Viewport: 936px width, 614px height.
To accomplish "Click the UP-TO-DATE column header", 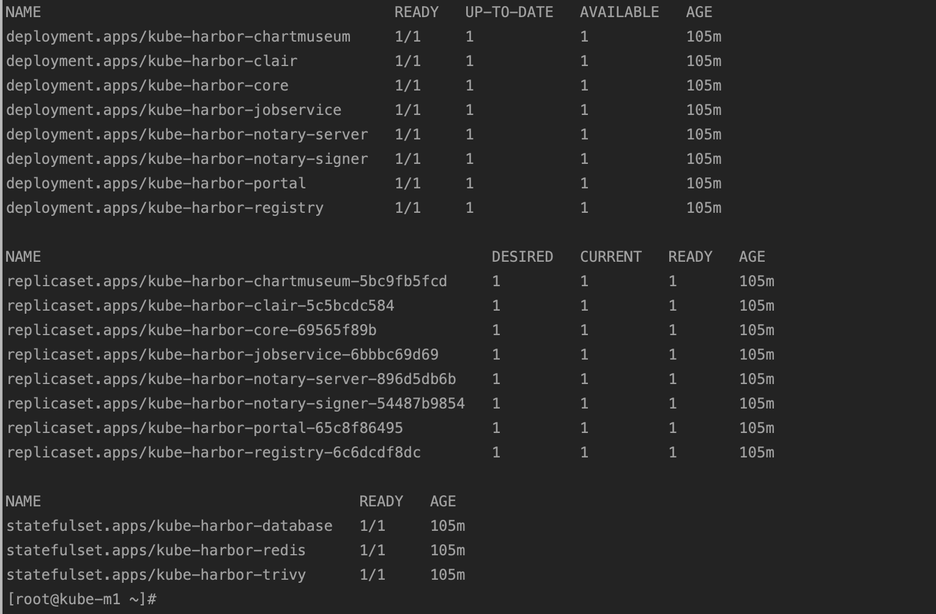I will [509, 12].
